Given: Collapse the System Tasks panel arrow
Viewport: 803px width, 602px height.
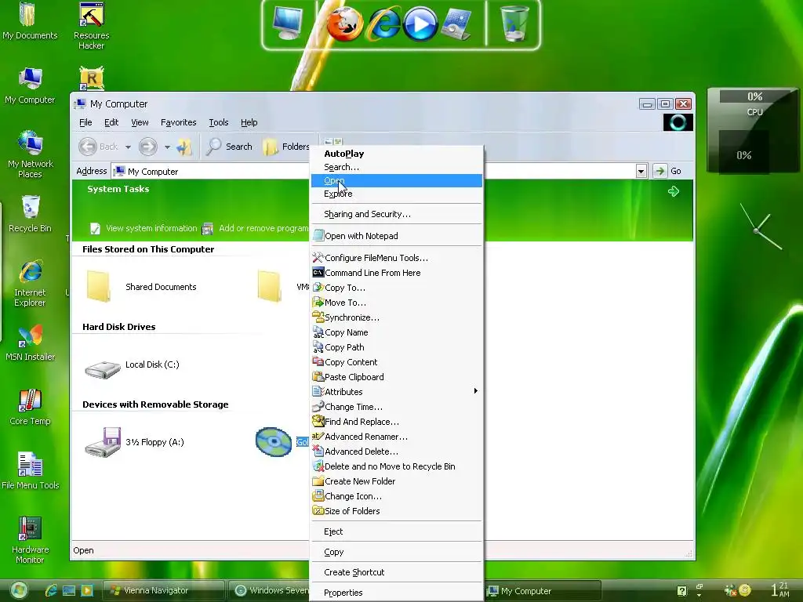Looking at the screenshot, I should (x=674, y=191).
